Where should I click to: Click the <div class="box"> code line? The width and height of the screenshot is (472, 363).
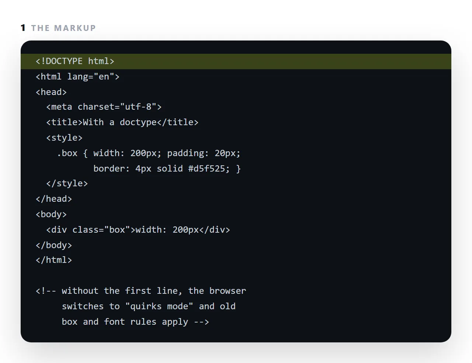pos(138,230)
